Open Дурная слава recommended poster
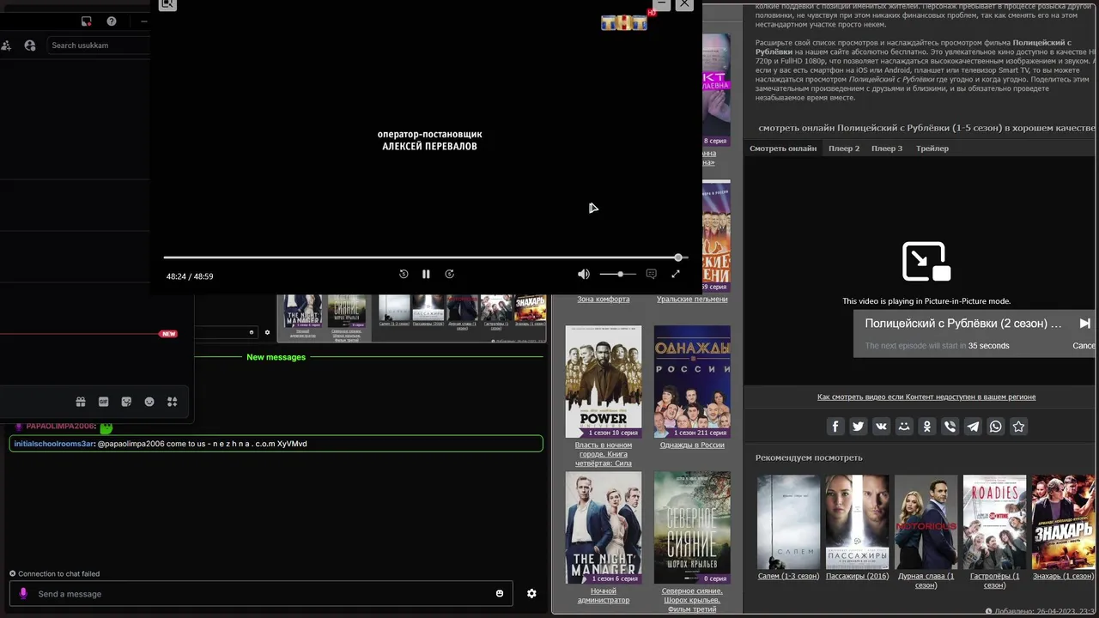 tap(926, 522)
